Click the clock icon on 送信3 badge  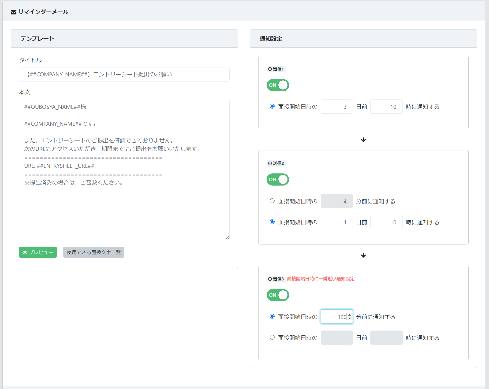270,279
